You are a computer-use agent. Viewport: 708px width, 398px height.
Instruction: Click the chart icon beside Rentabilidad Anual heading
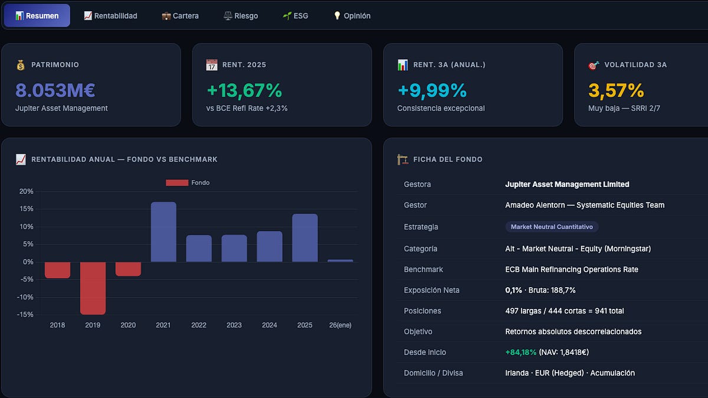(21, 159)
